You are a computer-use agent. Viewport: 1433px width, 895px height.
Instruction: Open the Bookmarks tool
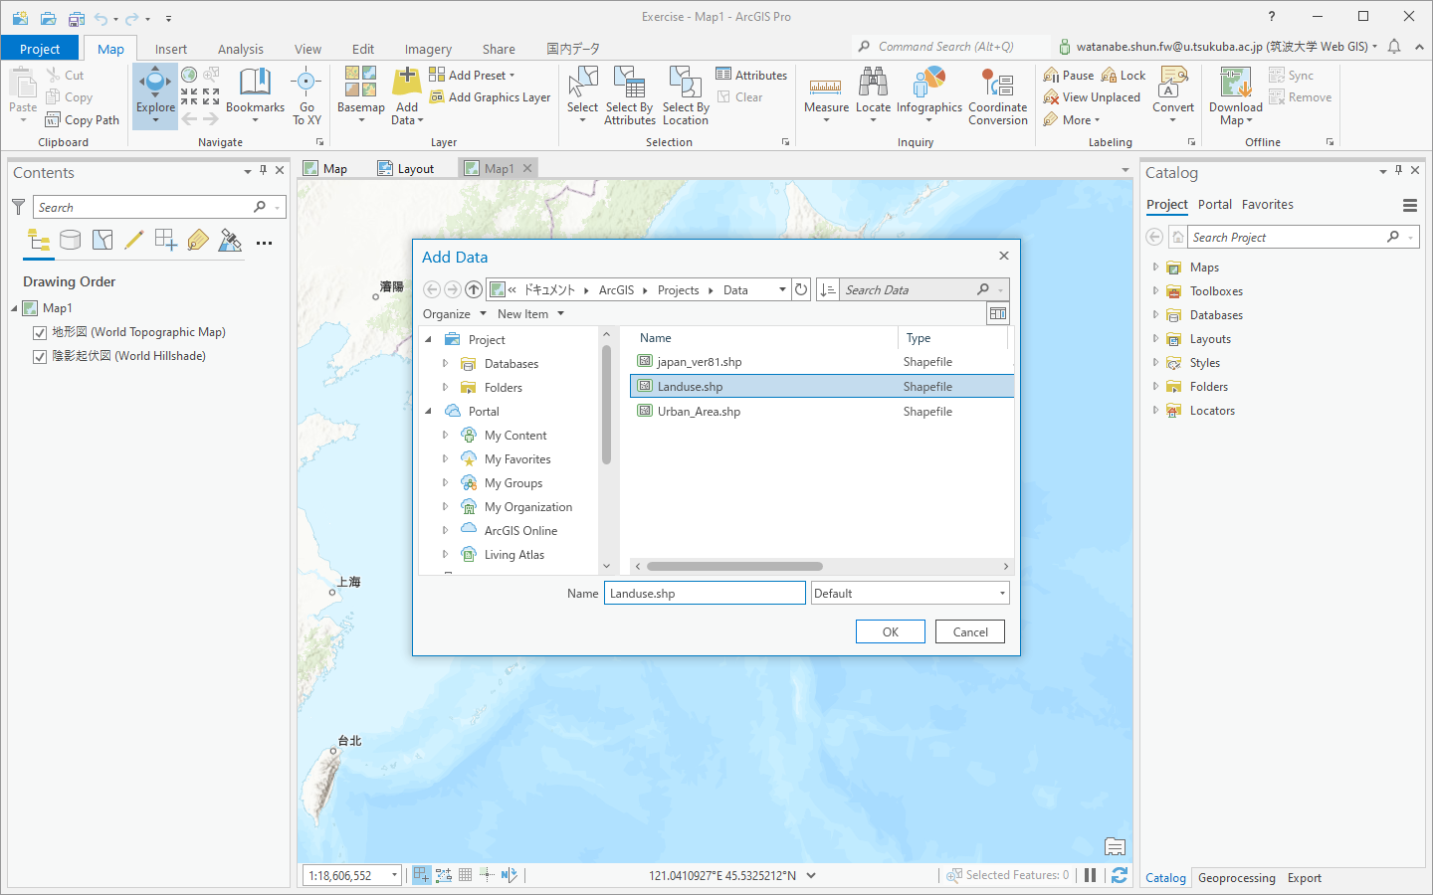coord(255,95)
